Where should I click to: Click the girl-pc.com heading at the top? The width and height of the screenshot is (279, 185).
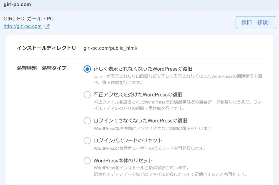[x=17, y=5]
